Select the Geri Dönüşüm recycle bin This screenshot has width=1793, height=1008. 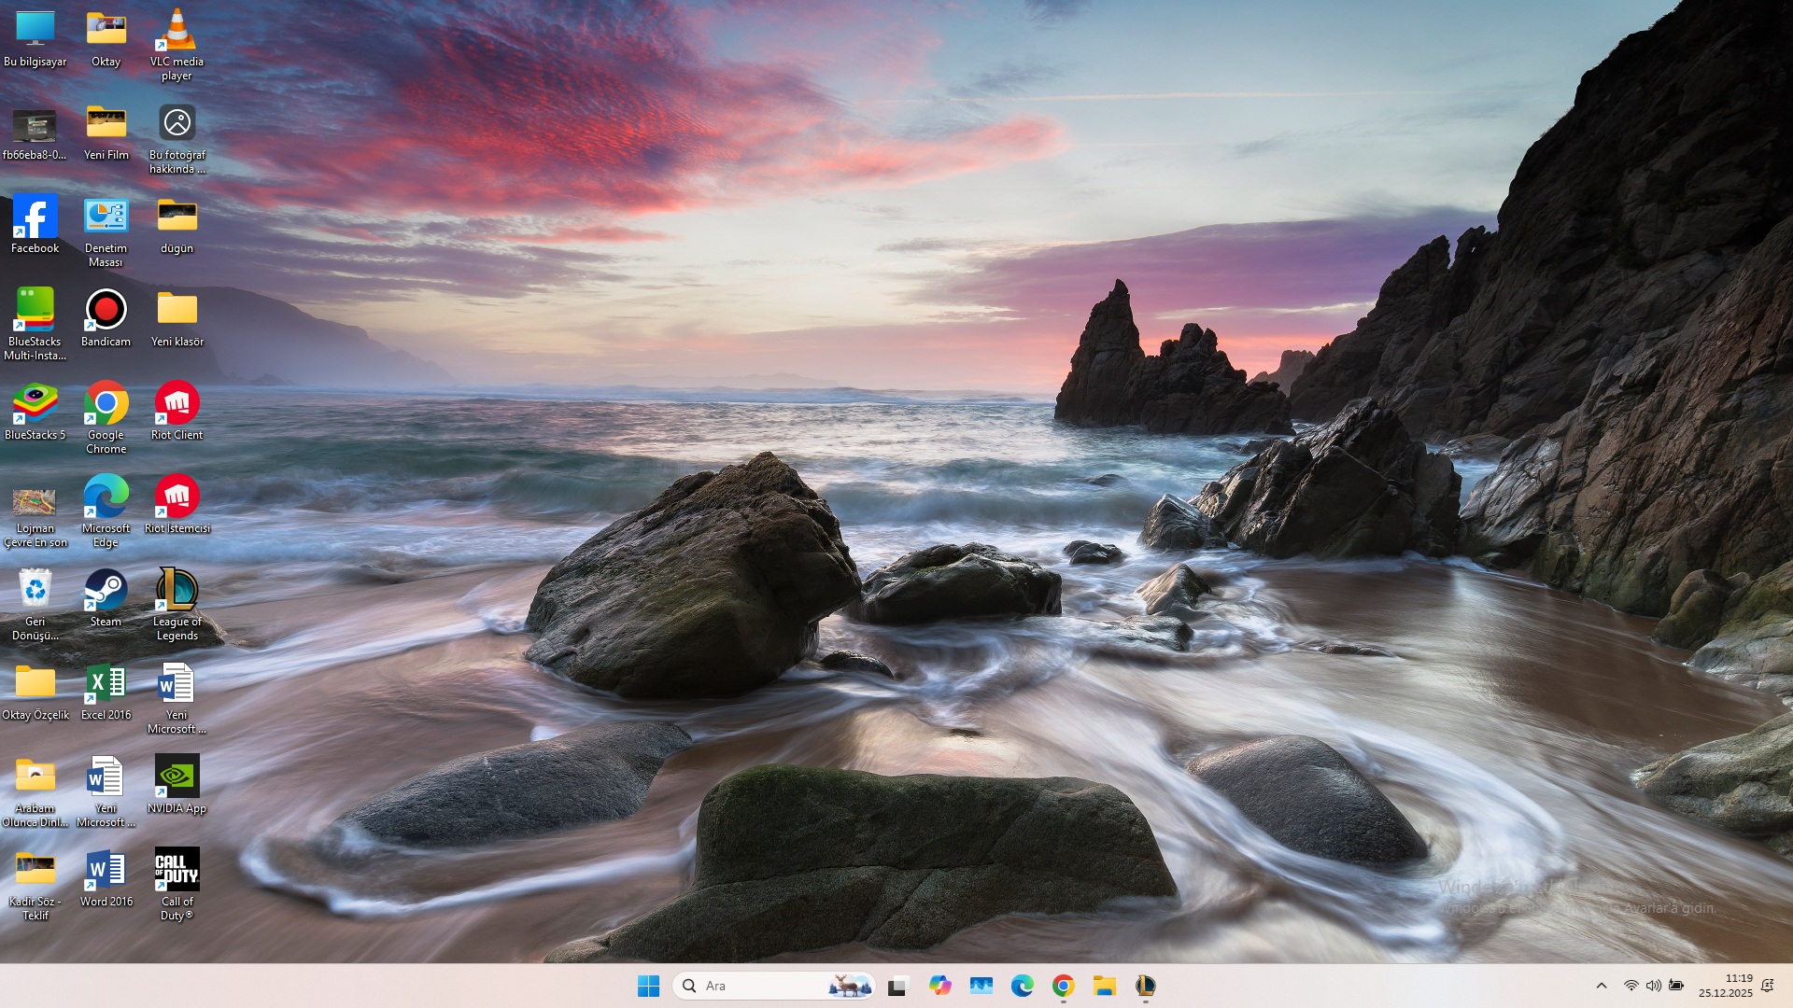(35, 605)
